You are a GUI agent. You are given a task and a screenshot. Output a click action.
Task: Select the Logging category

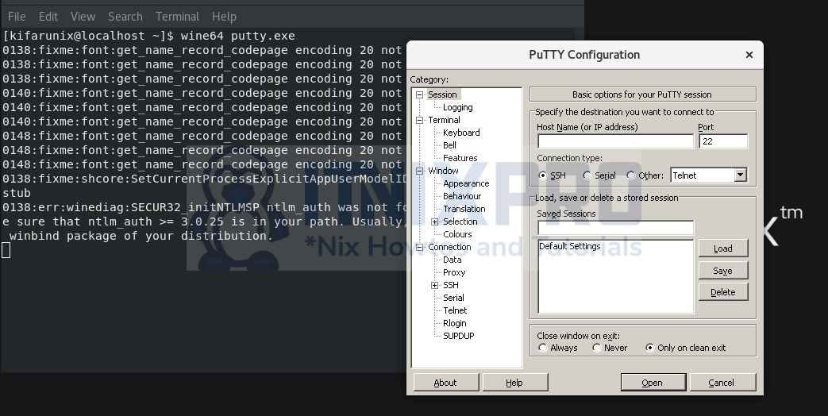(458, 107)
